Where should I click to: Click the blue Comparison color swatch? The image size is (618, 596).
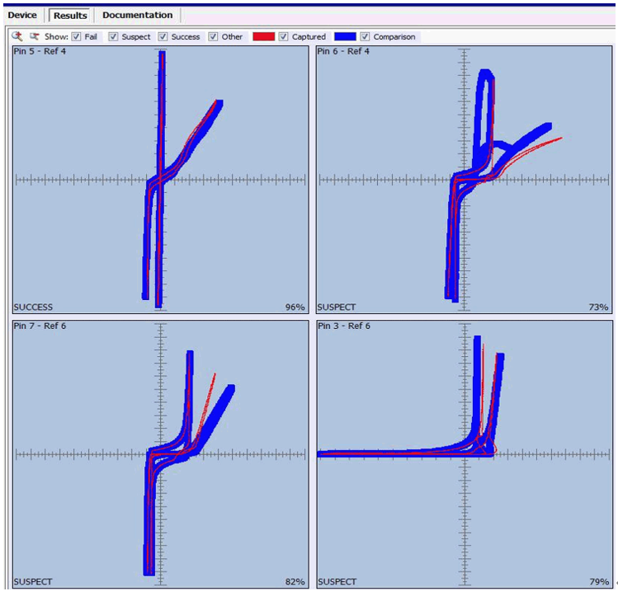tap(344, 37)
